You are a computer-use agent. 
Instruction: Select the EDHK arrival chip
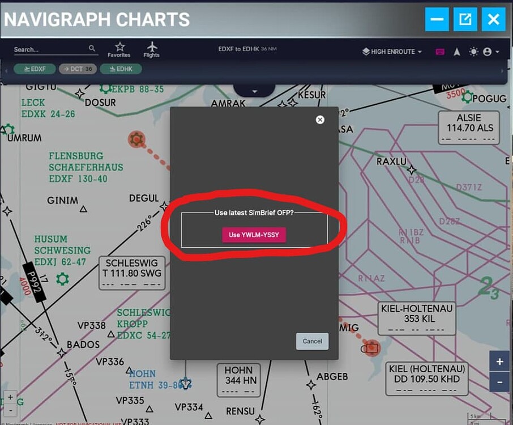[x=121, y=69]
